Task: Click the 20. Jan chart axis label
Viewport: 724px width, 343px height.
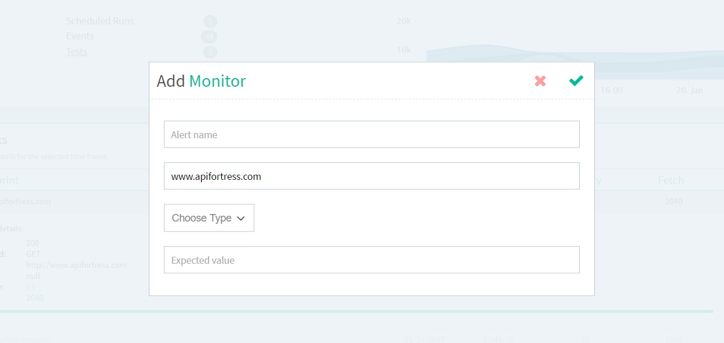Action: (689, 90)
